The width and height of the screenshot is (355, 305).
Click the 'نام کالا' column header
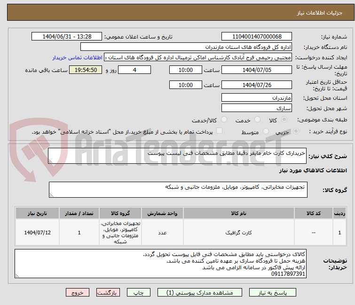coord(239,213)
